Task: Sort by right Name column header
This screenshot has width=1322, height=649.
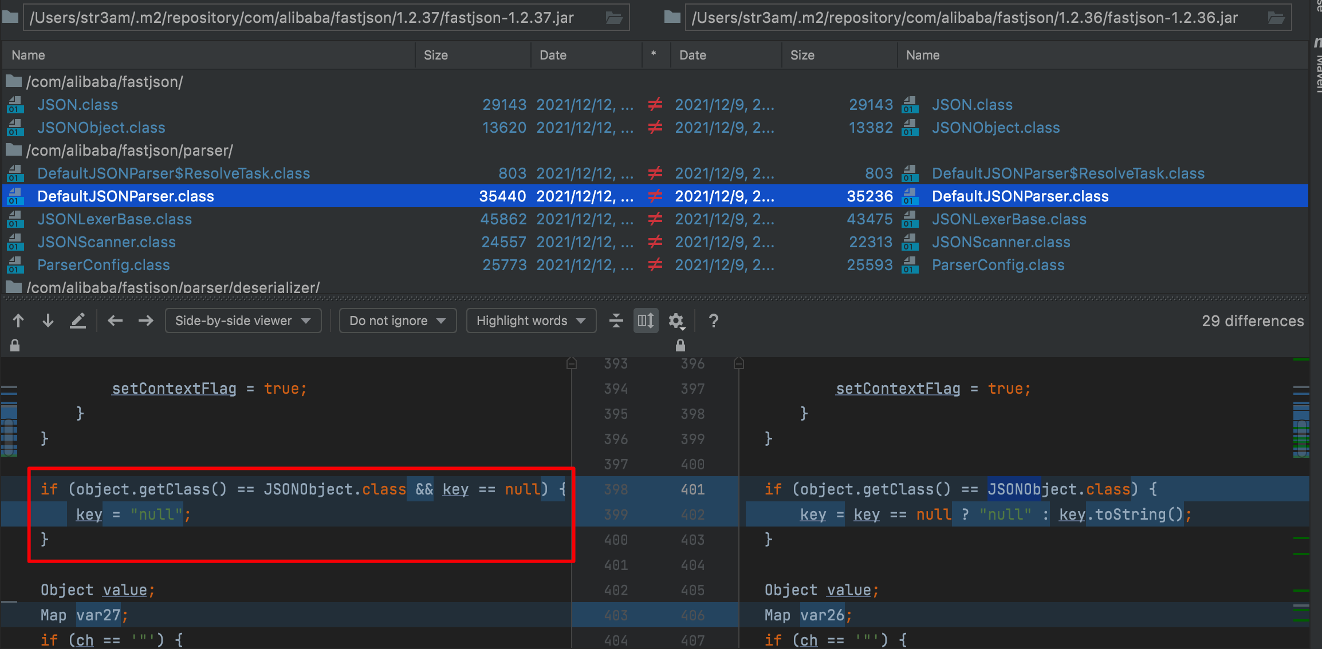Action: coord(1103,55)
